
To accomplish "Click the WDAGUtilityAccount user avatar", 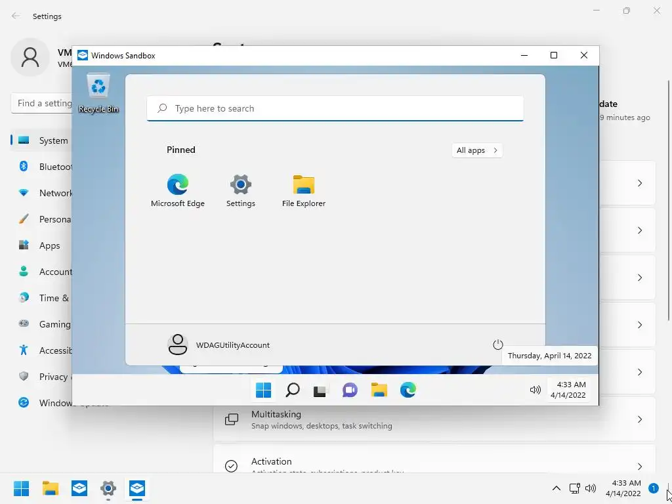I will click(x=177, y=345).
